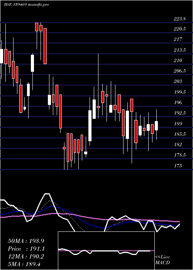Screen dimensions: 193x270
Task: Click the 213.5 price level label
Action: tap(179, 50)
